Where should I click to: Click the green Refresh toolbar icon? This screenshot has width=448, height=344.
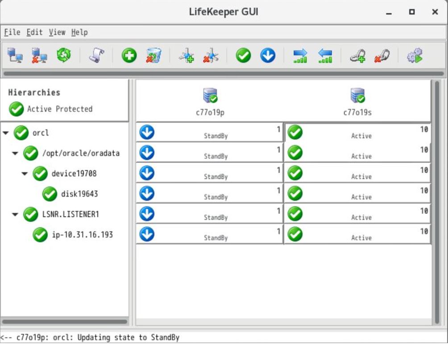tap(64, 55)
